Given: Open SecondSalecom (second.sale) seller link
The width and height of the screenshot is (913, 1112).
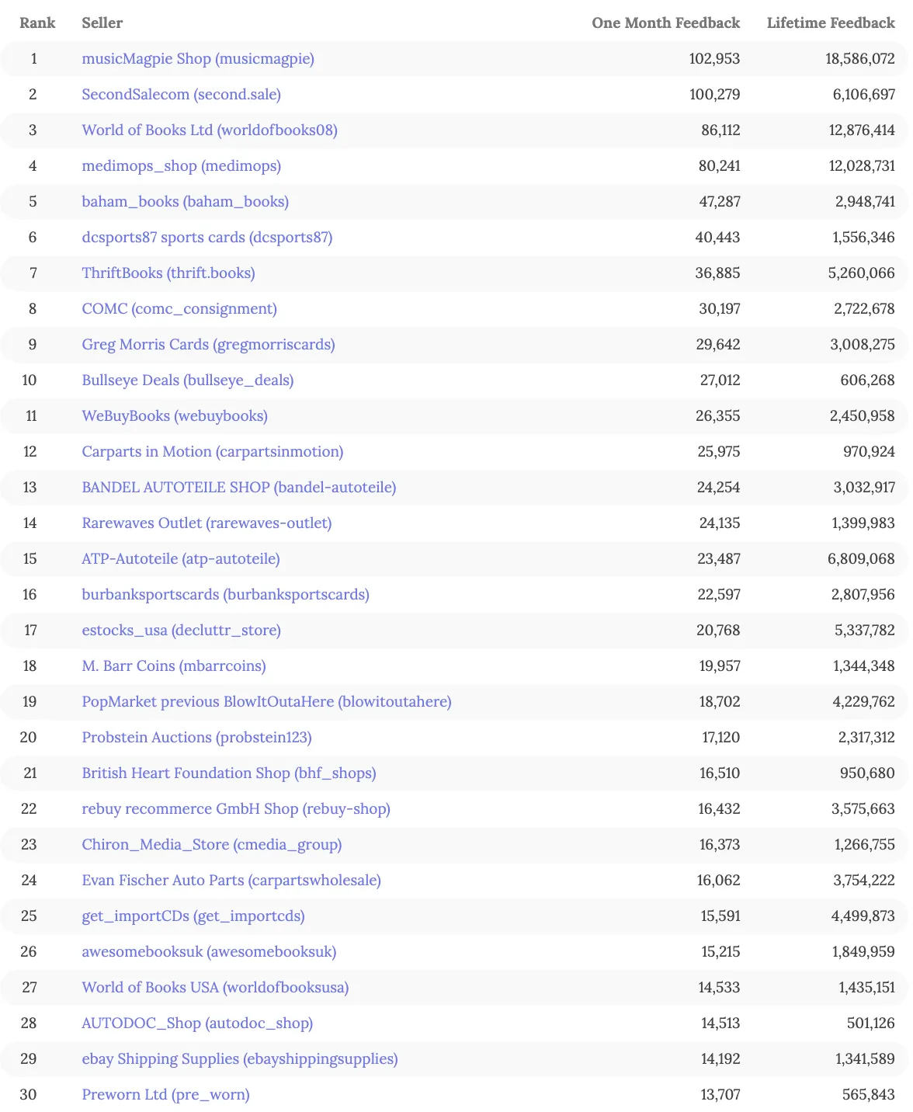Looking at the screenshot, I should pyautogui.click(x=182, y=95).
